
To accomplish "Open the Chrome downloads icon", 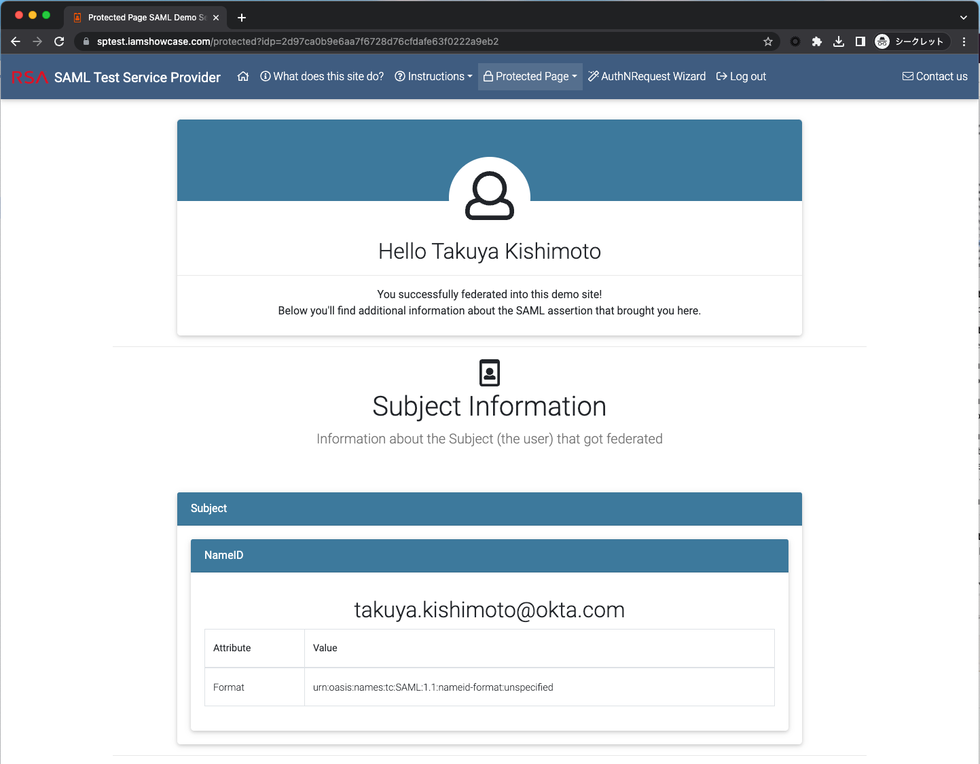I will click(x=839, y=41).
